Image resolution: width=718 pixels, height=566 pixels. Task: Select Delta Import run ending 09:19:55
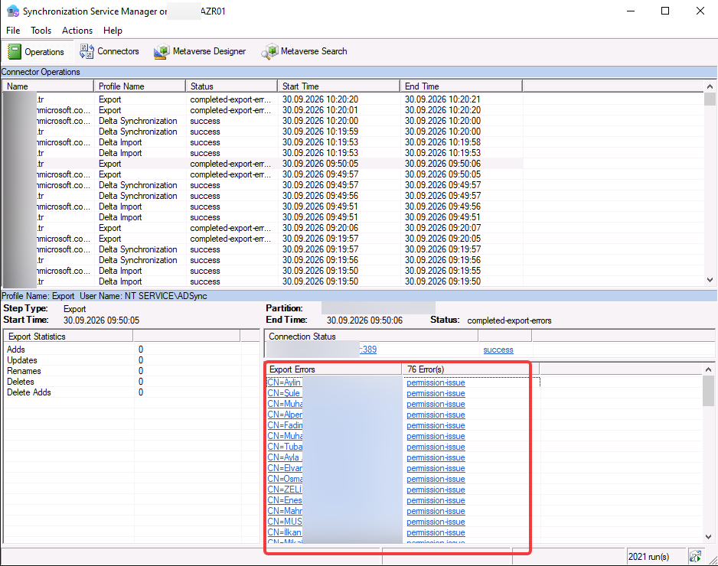pos(263,271)
